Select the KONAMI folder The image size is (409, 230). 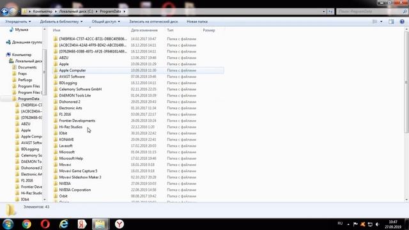click(66, 139)
